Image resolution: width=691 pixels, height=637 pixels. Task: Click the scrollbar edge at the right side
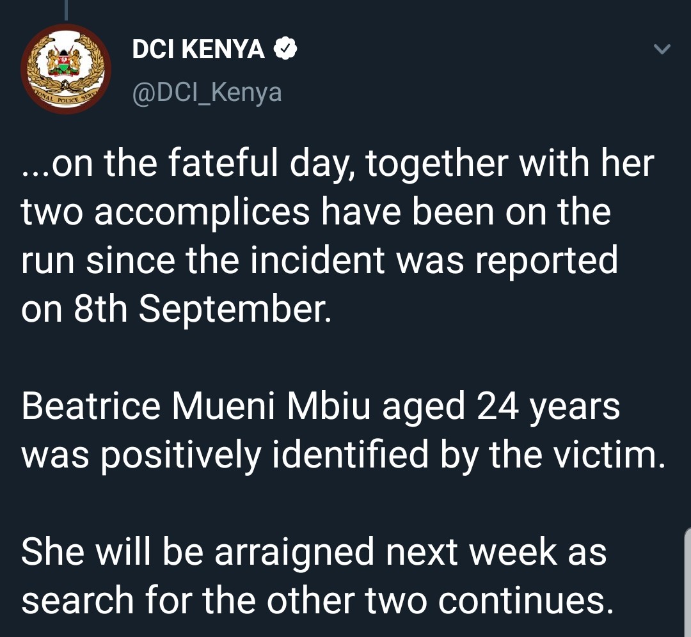688,581
